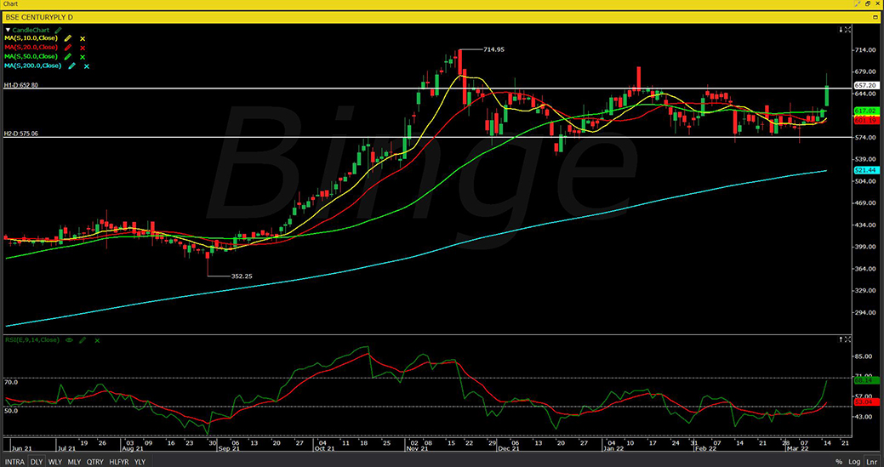Image resolution: width=884 pixels, height=467 pixels.
Task: Edit the RSI(E,9,14,Close) pencil icon
Action: [83, 340]
